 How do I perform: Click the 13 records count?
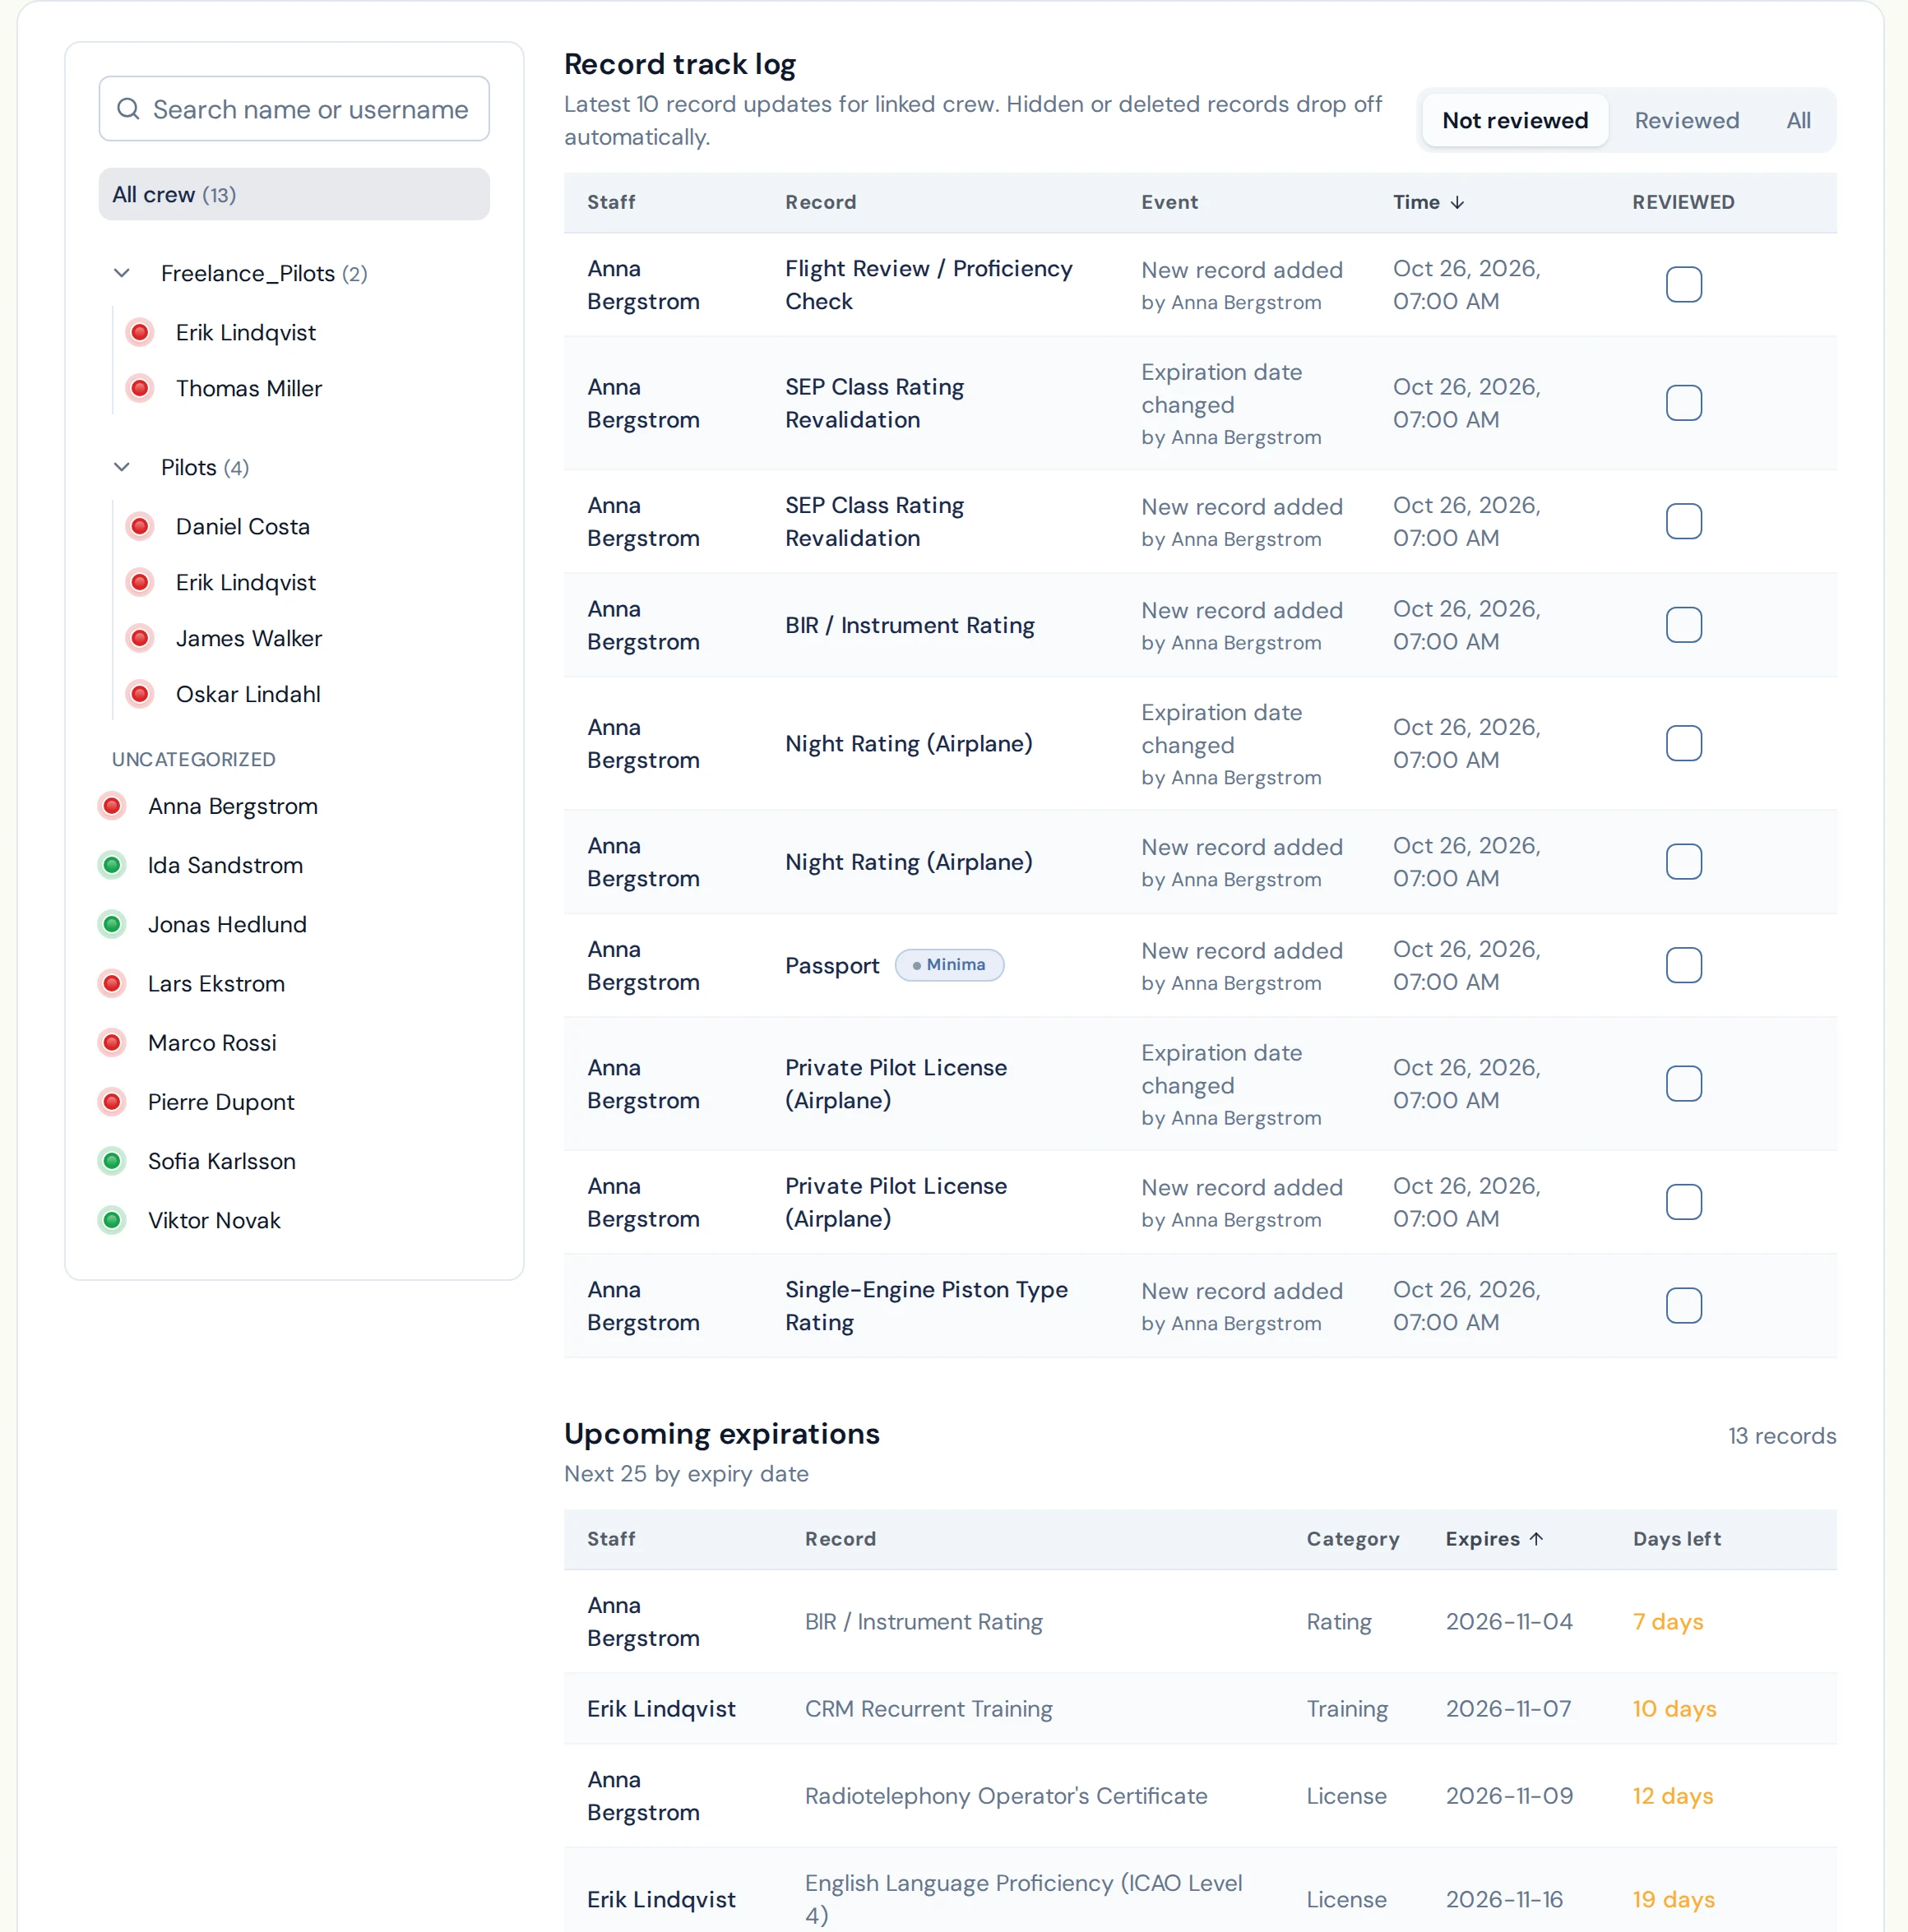(x=1781, y=1436)
